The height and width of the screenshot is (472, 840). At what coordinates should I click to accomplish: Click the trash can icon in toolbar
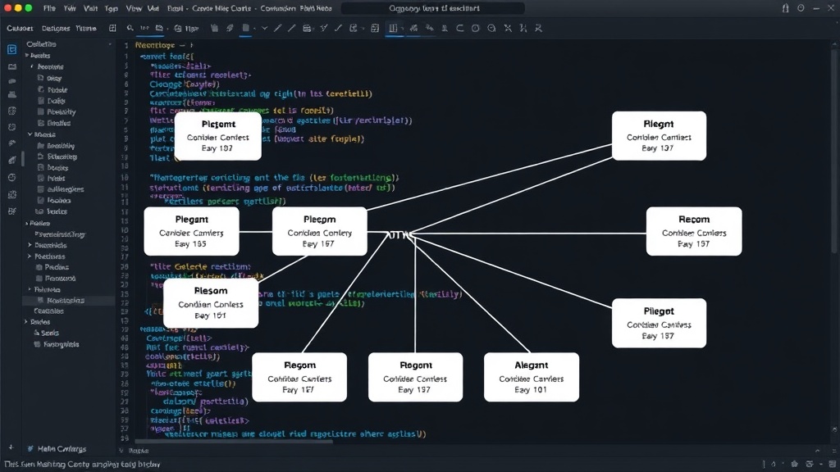tap(214, 28)
